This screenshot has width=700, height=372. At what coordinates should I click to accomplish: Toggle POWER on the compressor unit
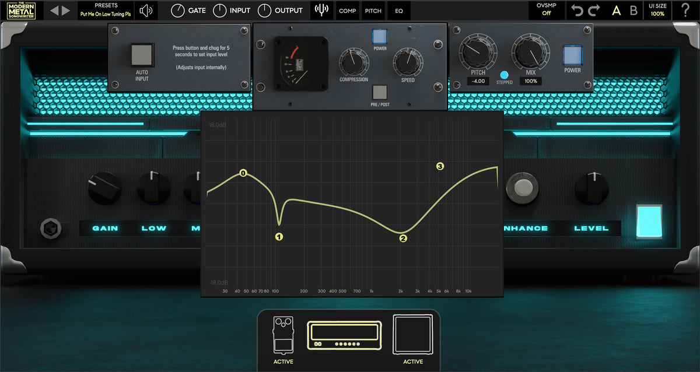[380, 37]
